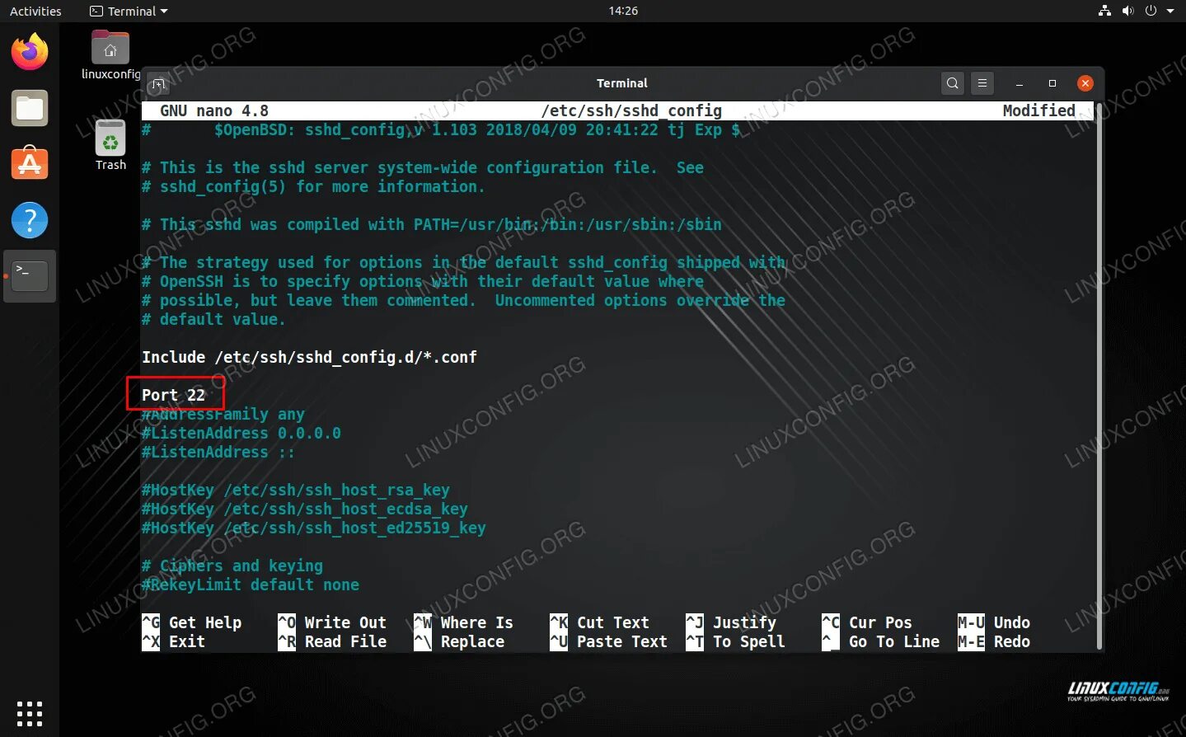Click the network status icon in top bar
Screen dimensions: 1186x737
[1104, 11]
